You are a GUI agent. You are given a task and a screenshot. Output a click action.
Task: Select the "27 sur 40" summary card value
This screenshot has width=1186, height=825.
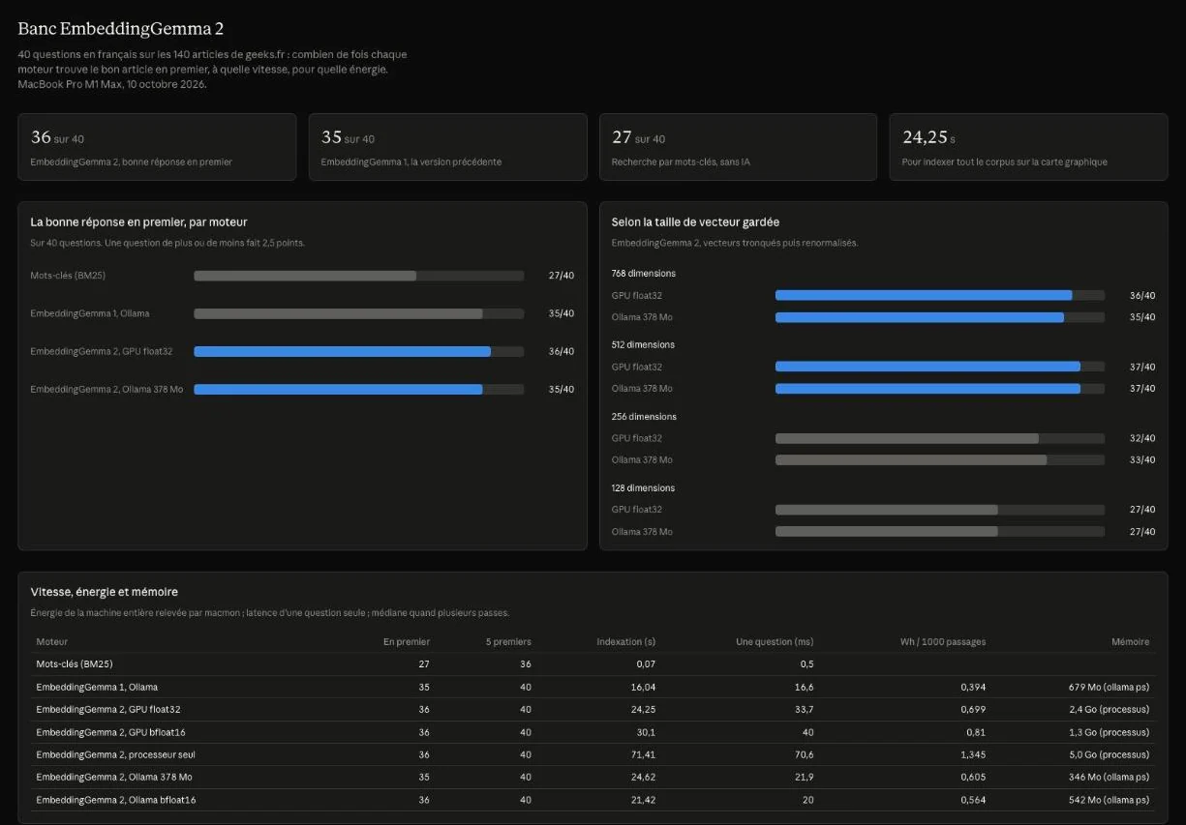tap(638, 137)
